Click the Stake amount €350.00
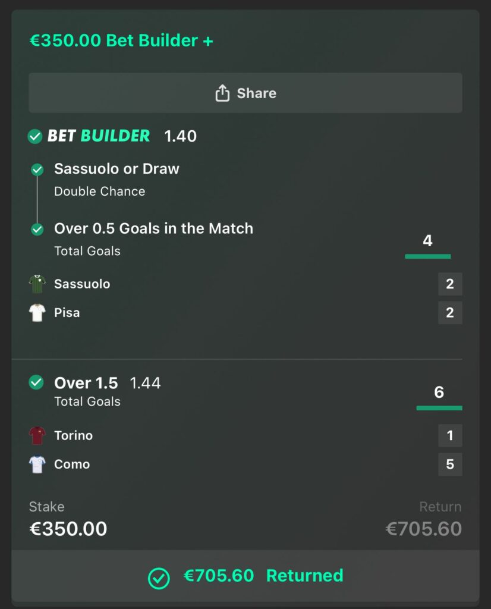 click(68, 528)
